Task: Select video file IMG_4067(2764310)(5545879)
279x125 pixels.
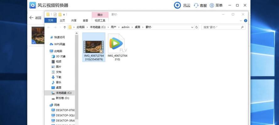Action: pyautogui.click(x=94, y=47)
